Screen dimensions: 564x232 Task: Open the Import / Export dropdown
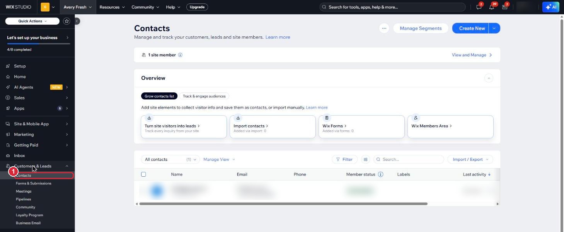click(470, 159)
